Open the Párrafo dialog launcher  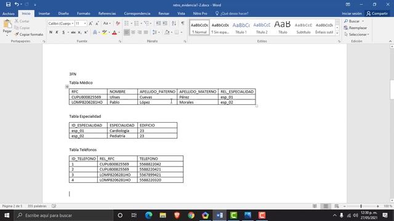(185, 41)
